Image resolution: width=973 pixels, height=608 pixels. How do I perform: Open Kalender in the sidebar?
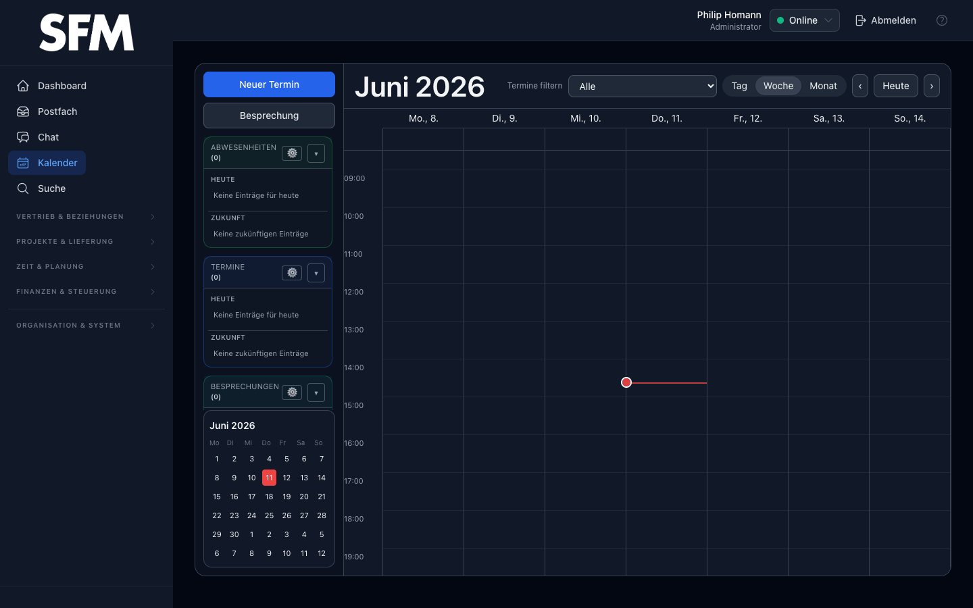[47, 163]
